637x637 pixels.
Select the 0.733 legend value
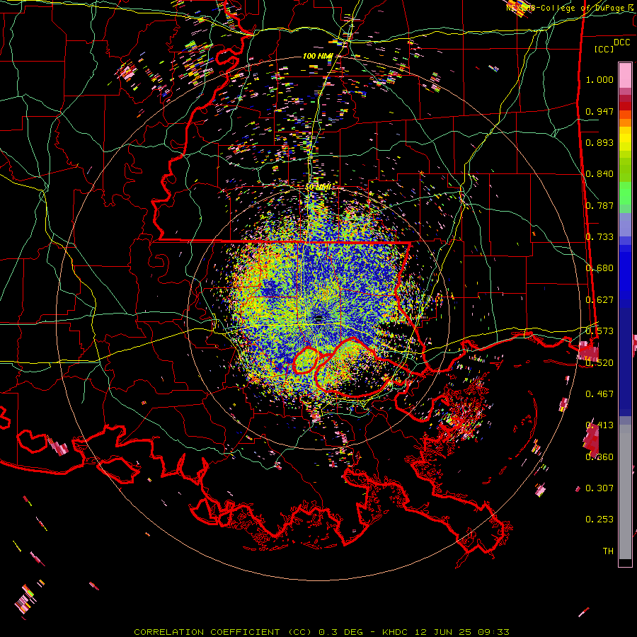coord(599,237)
